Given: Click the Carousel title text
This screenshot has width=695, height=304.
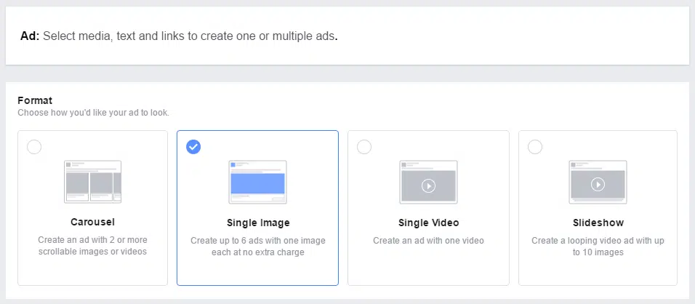Looking at the screenshot, I should (x=92, y=222).
